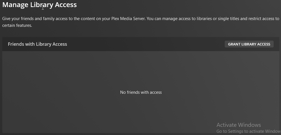This screenshot has width=281, height=135.
Task: Click the Activate Windows watermark text
Action: click(239, 125)
